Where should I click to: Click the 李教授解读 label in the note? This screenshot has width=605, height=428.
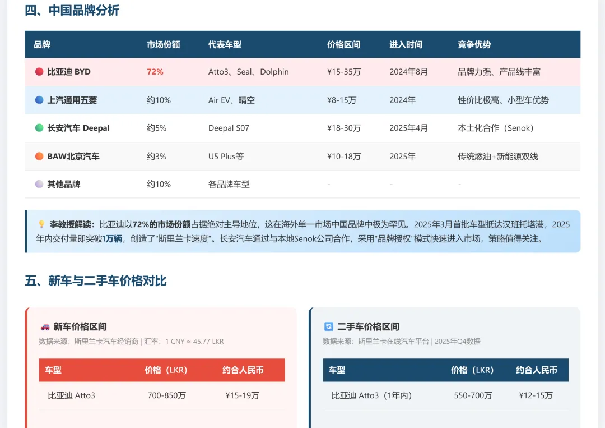(x=72, y=224)
